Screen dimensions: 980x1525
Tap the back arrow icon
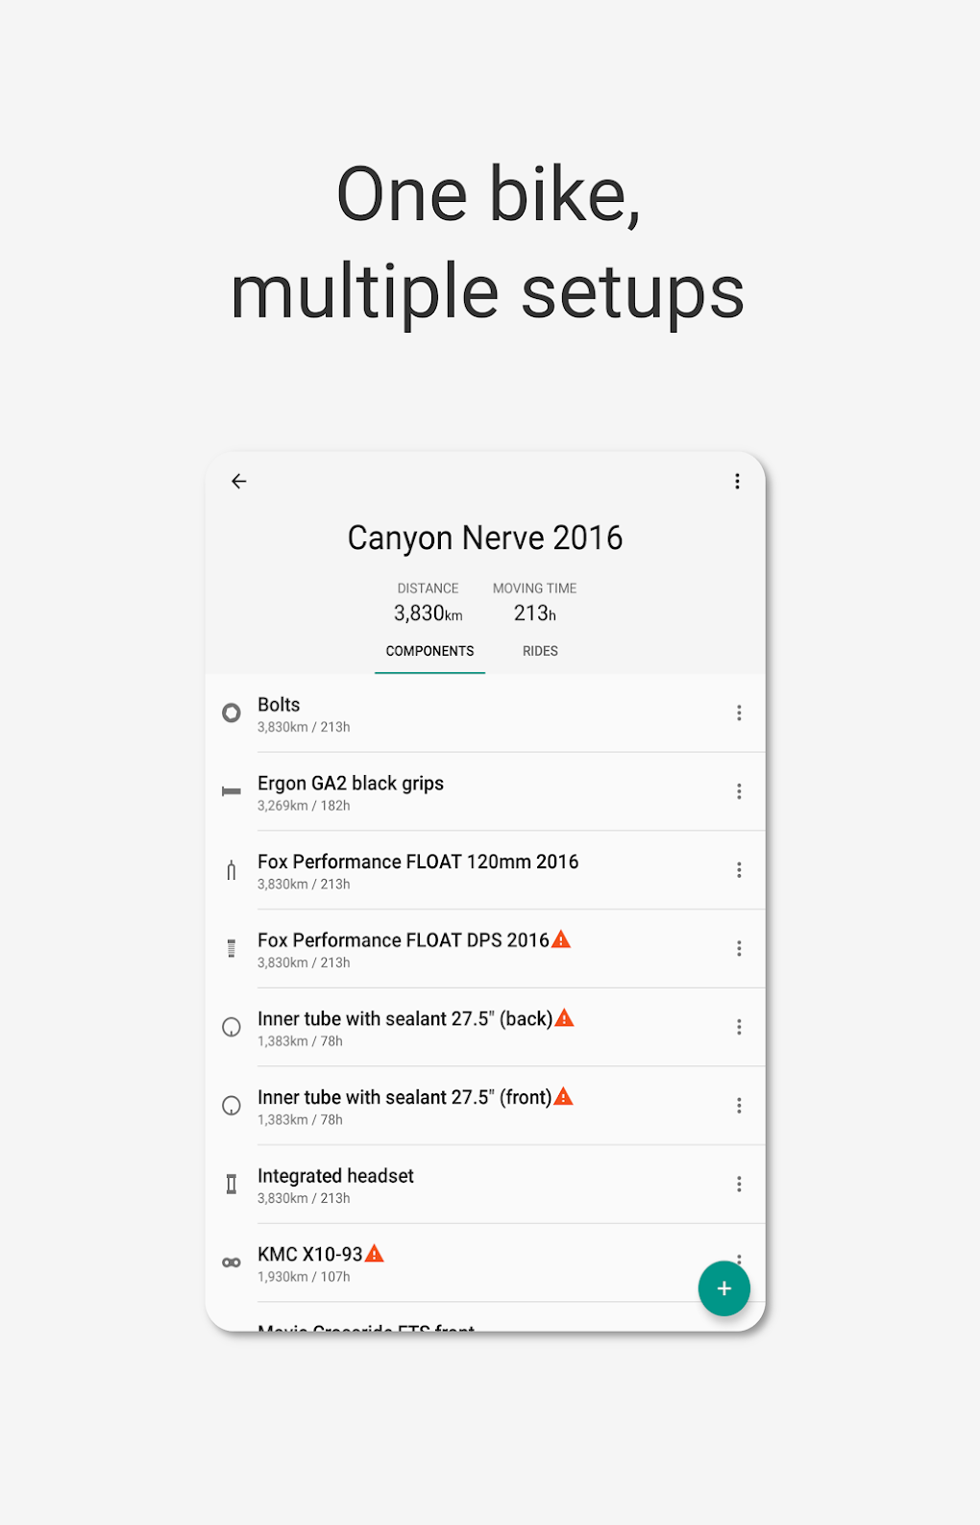pyautogui.click(x=239, y=482)
